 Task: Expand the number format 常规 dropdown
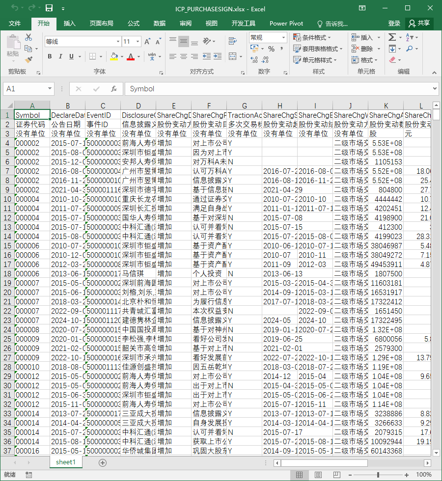283,38
